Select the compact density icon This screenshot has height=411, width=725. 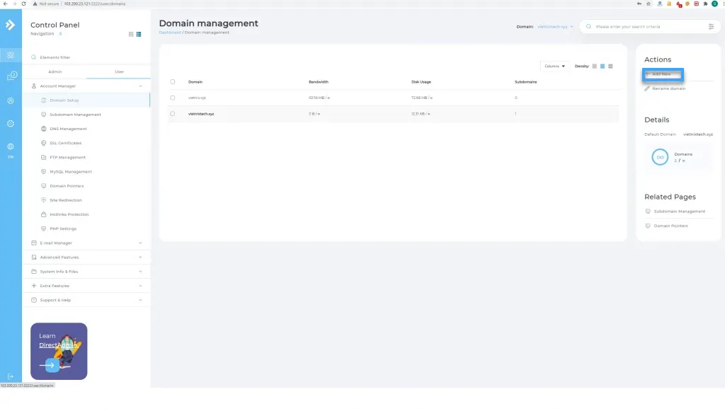[x=594, y=66]
